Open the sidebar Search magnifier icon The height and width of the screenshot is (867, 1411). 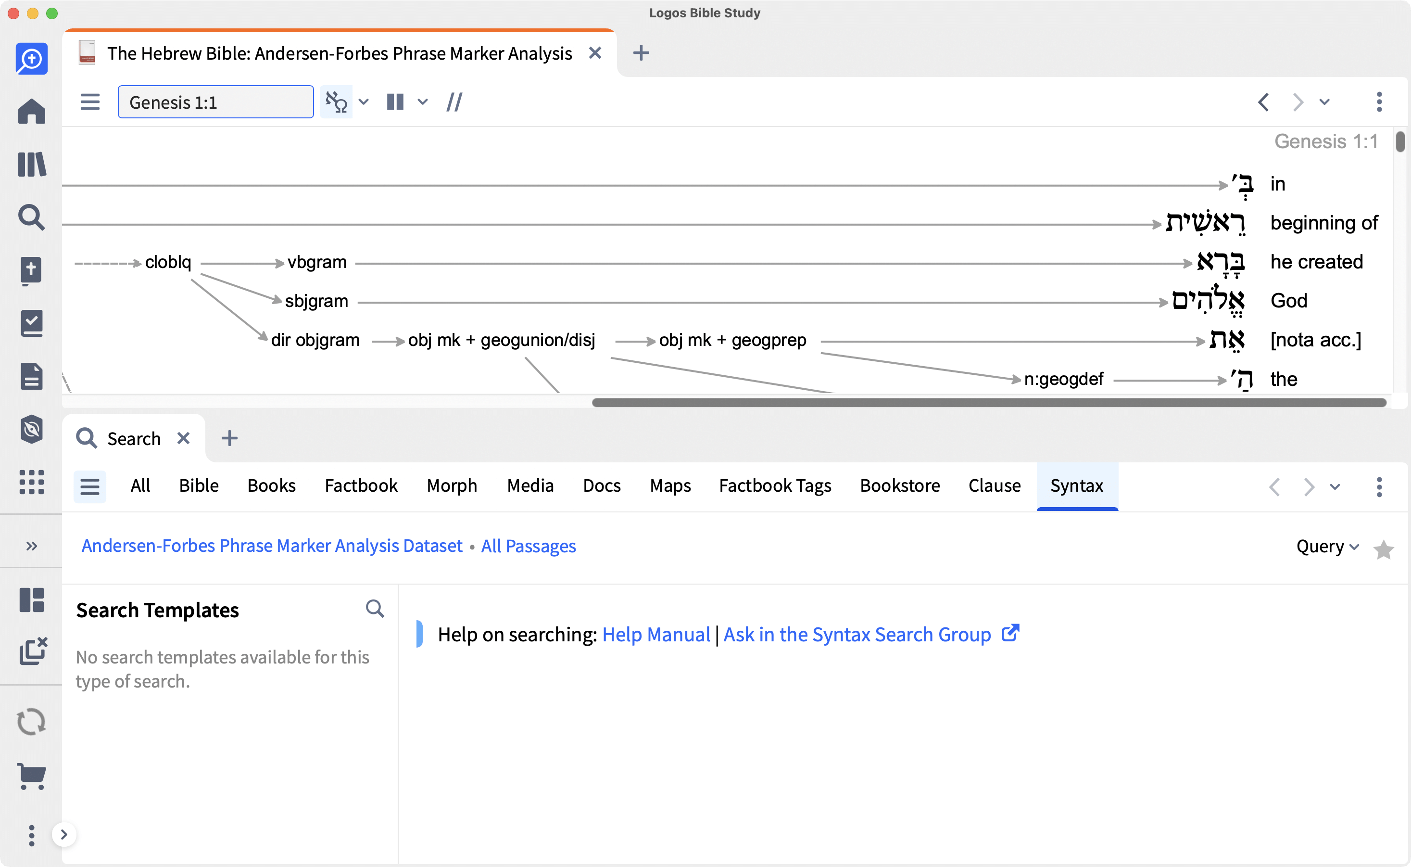[x=32, y=217]
